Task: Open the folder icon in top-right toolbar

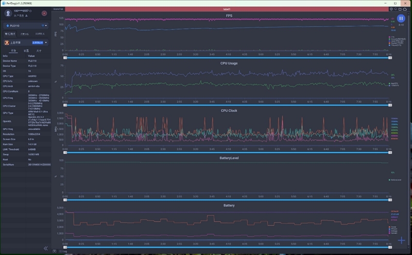Action: 401,9
